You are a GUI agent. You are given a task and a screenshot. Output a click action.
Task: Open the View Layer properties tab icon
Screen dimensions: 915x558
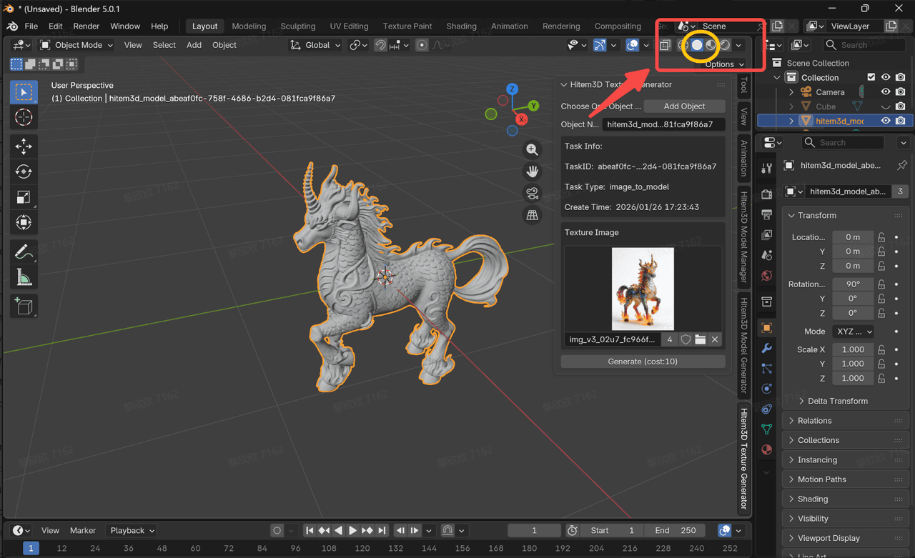pyautogui.click(x=767, y=235)
